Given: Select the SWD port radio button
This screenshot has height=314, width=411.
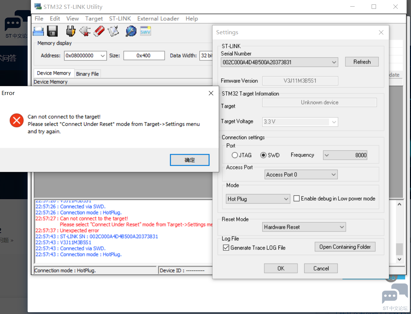Looking at the screenshot, I should 263,155.
